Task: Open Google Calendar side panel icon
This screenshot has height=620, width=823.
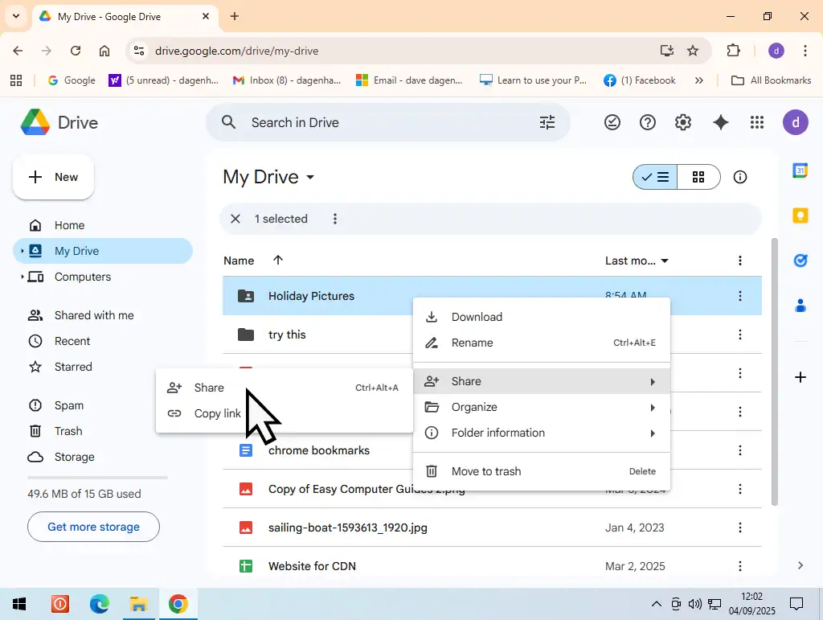Action: point(800,170)
